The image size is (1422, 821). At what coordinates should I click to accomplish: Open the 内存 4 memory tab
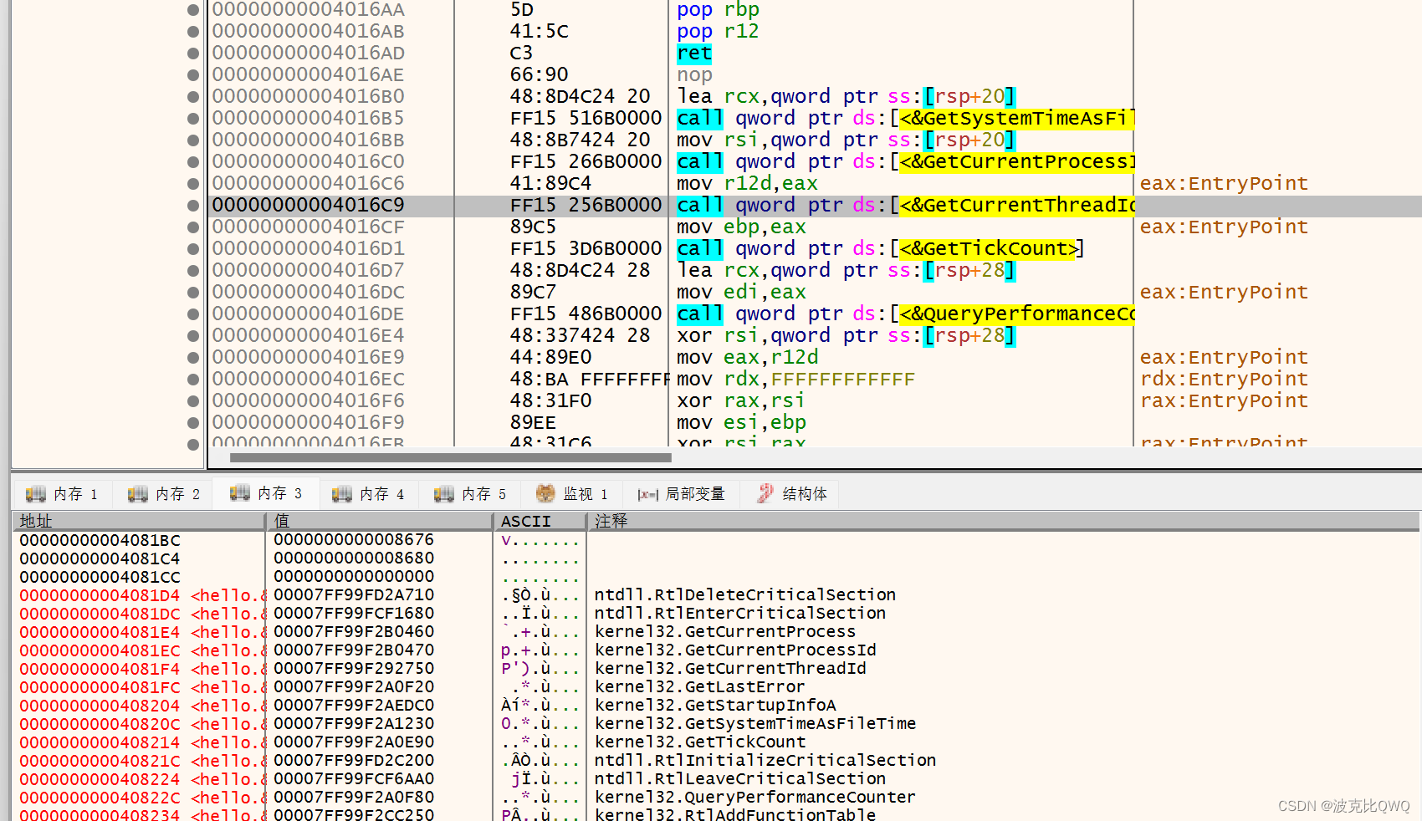(368, 494)
